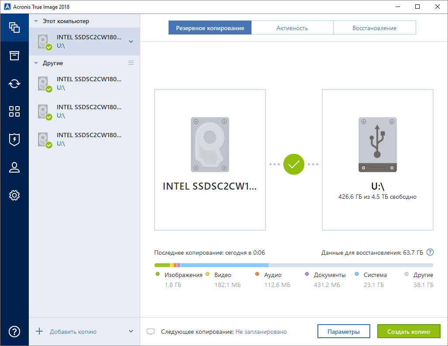Open the Account profile icon
This screenshot has width=448, height=346.
coord(14,167)
